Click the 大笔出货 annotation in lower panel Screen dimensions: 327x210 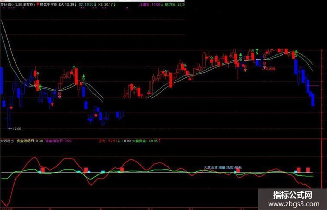click(x=211, y=167)
